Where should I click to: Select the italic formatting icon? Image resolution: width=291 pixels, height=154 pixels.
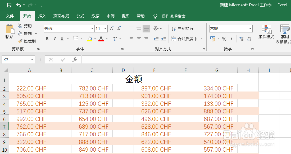click(54, 39)
